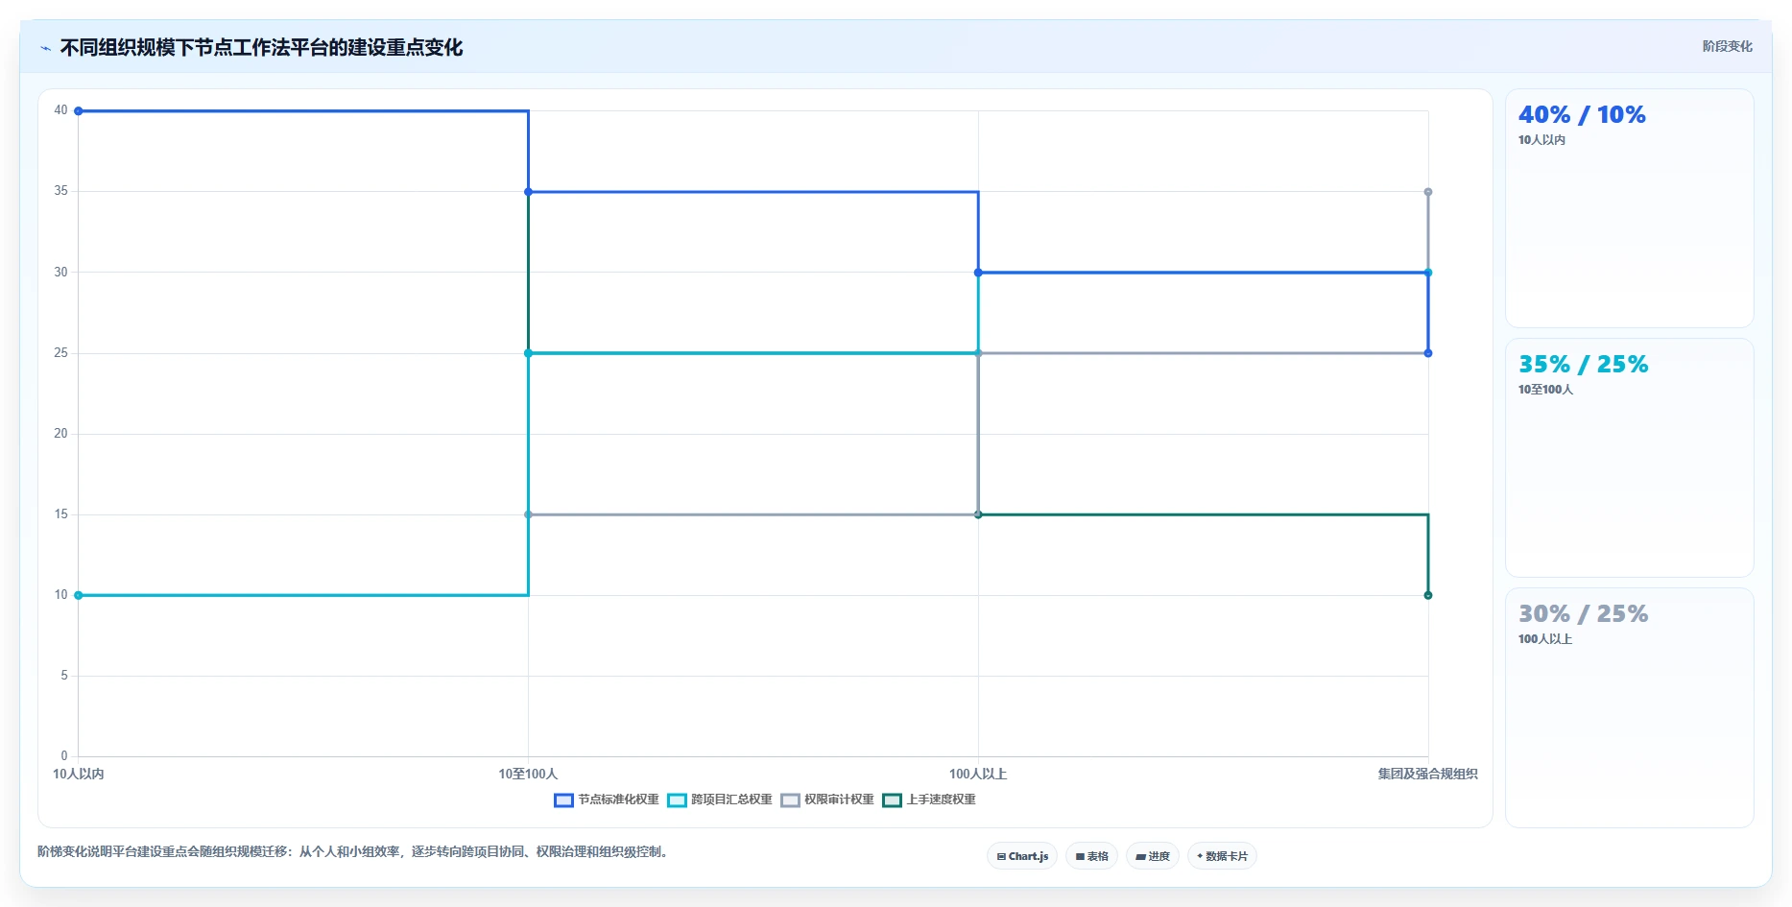The image size is (1792, 907).
Task: Click the blue data point at 40 for 10人以内
Action: click(x=79, y=111)
